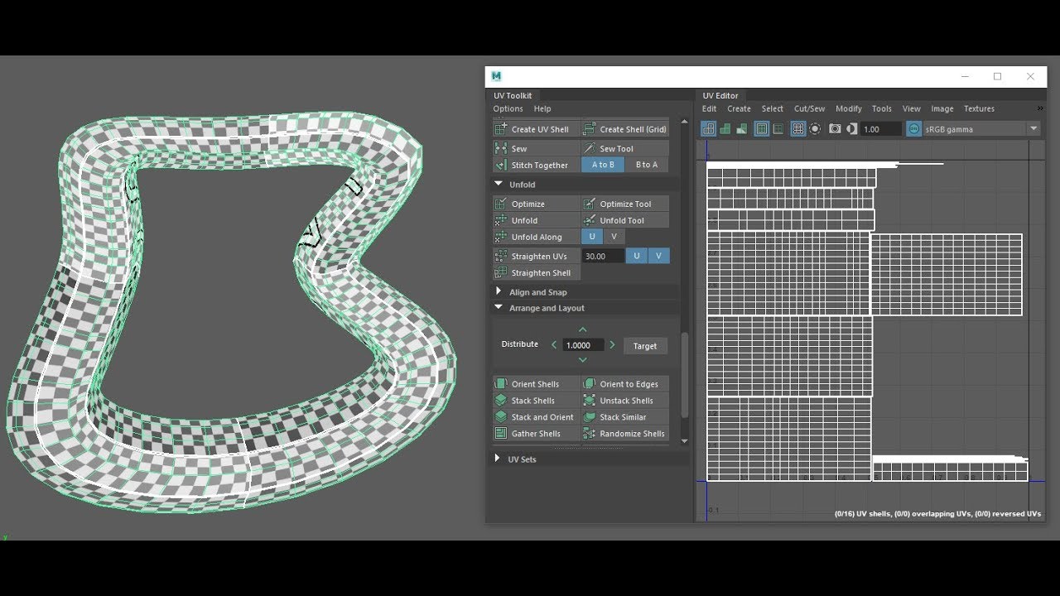This screenshot has height=596, width=1060.
Task: Click Stitch Together
Action: pos(537,165)
